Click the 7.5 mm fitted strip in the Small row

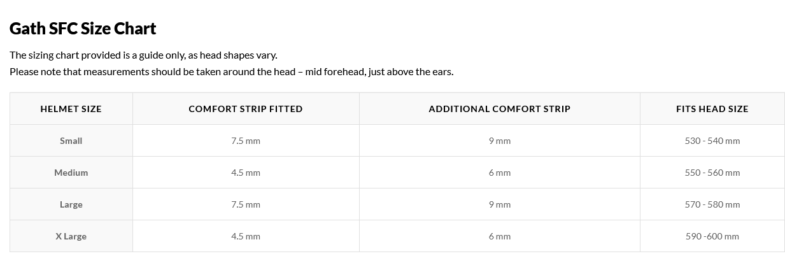[246, 141]
